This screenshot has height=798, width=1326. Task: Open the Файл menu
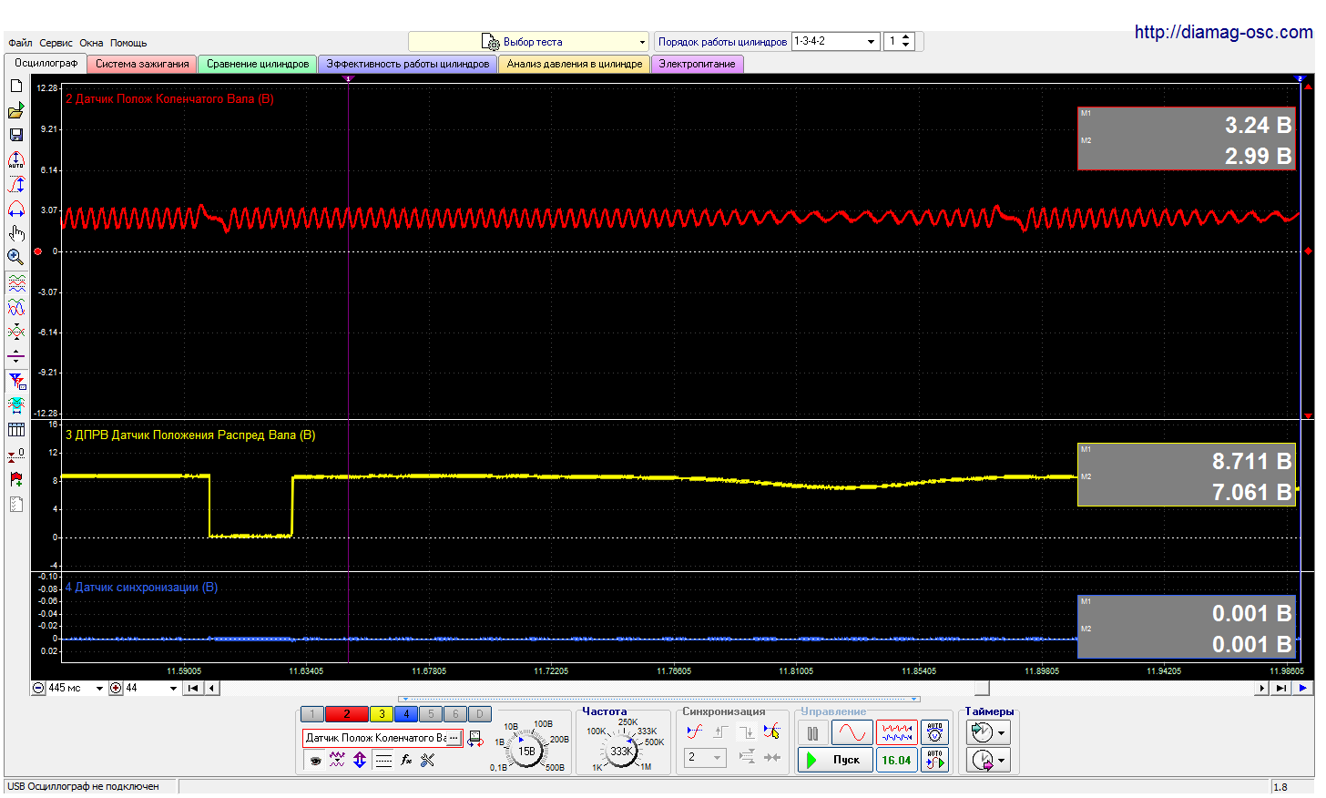(x=20, y=43)
